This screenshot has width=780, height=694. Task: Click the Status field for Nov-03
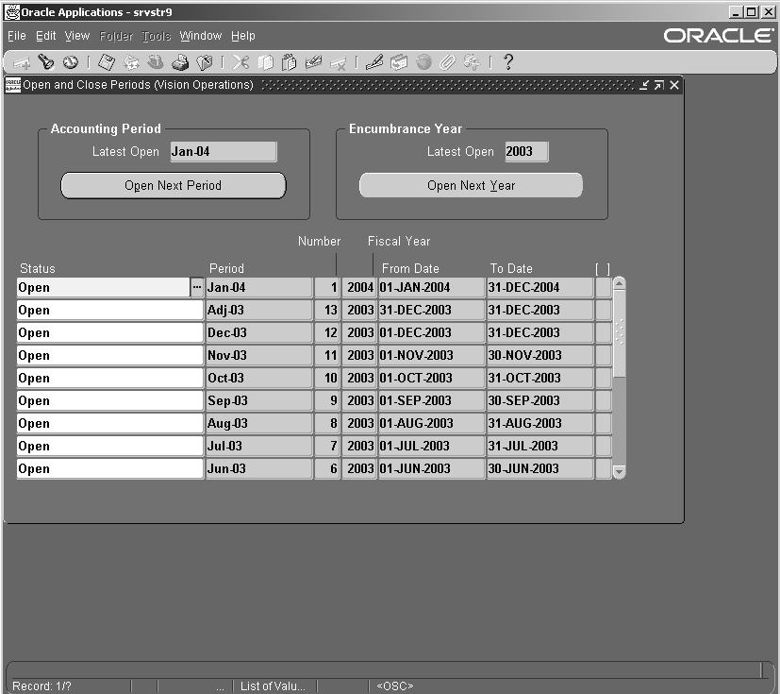(x=110, y=355)
